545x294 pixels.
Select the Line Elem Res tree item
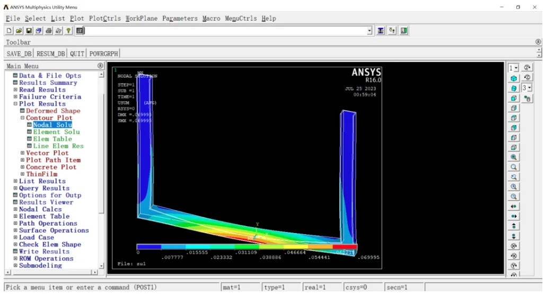pos(58,146)
